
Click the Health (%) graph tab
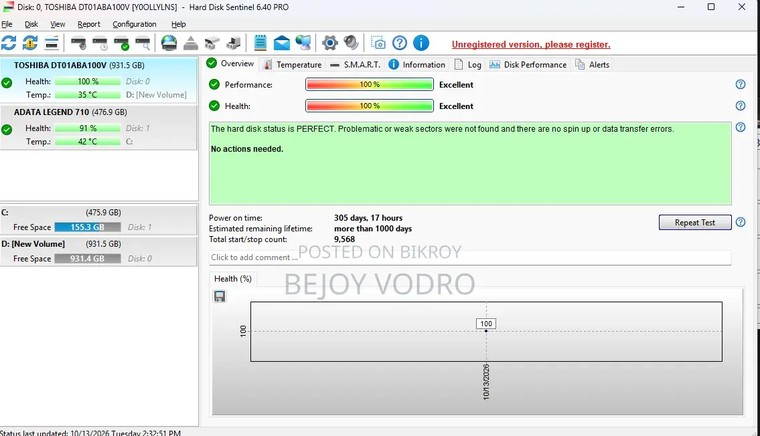click(x=232, y=279)
